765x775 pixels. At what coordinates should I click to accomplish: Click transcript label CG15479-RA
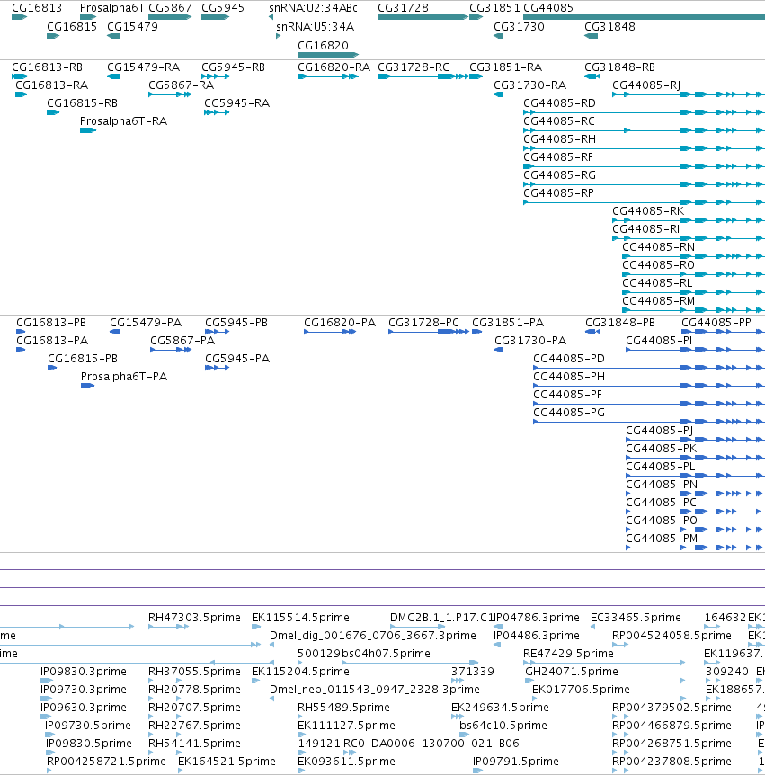(x=143, y=67)
